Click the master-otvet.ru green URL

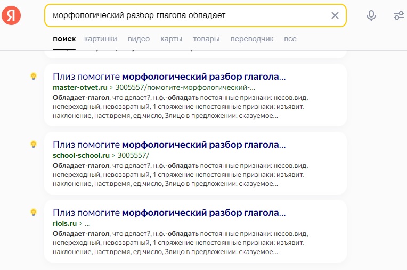(80, 87)
